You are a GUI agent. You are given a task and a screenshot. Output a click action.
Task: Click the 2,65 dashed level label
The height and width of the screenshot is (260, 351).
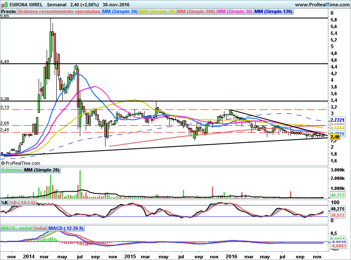tap(5, 123)
